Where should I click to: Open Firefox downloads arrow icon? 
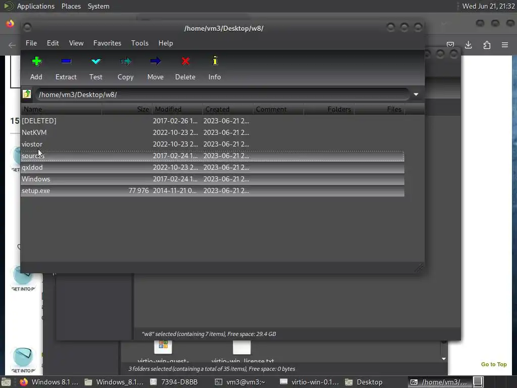[468, 45]
